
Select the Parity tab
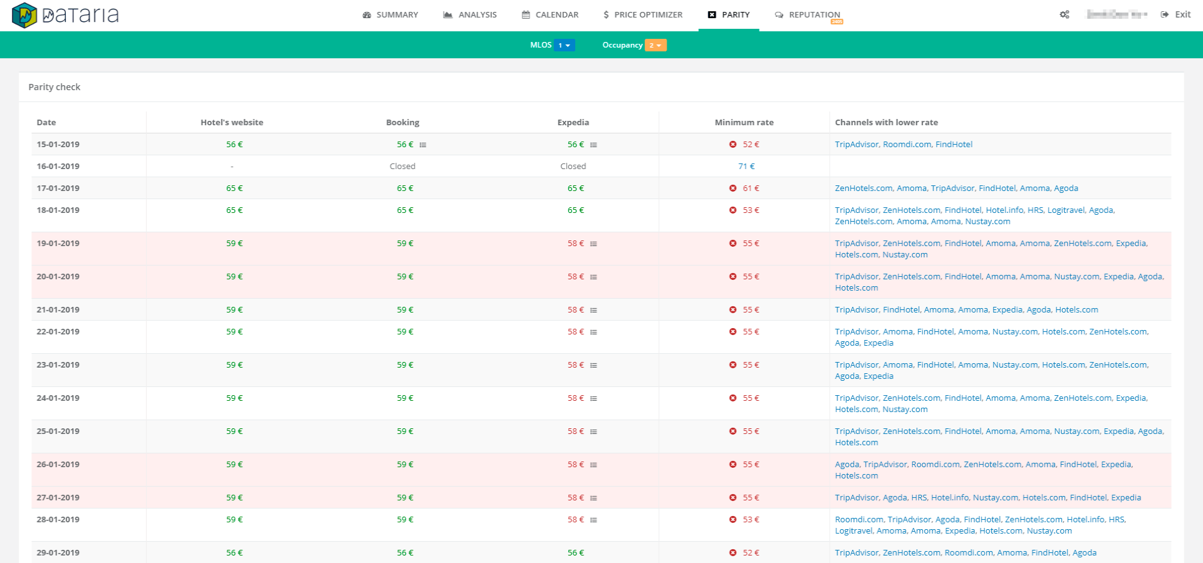pyautogui.click(x=729, y=14)
